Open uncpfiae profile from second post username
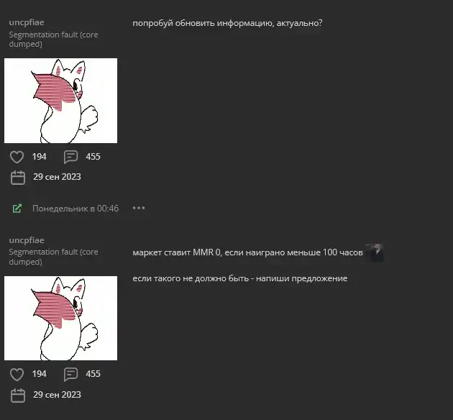The image size is (453, 420). (27, 240)
